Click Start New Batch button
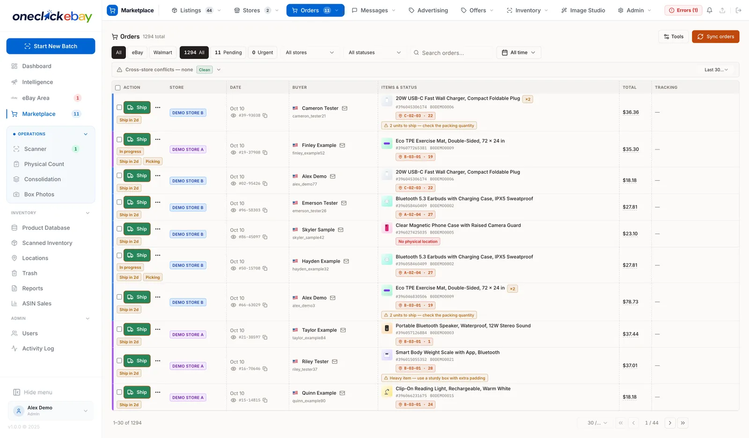 (x=51, y=46)
